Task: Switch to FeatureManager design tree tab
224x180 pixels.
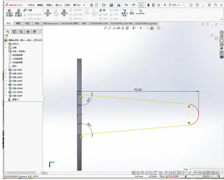Action: [8, 32]
